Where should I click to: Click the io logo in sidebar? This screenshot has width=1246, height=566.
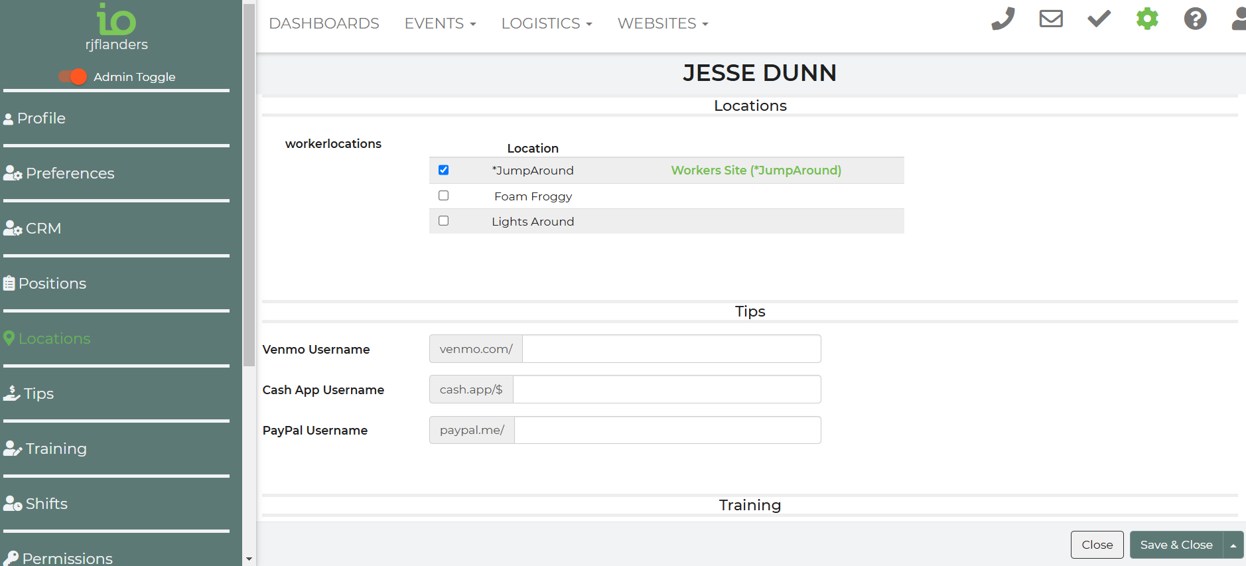[x=117, y=19]
